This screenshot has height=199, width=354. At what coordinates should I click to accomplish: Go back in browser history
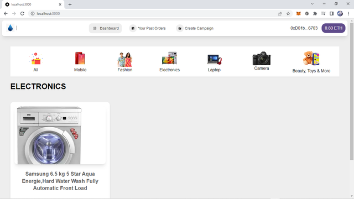(x=6, y=13)
